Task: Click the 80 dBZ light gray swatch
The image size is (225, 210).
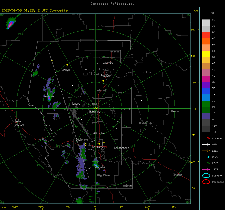Action: (206, 22)
